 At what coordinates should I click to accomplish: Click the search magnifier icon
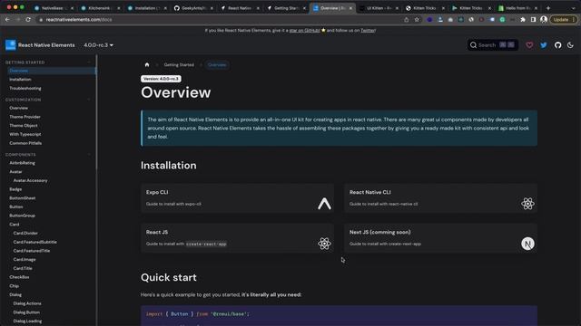point(473,45)
